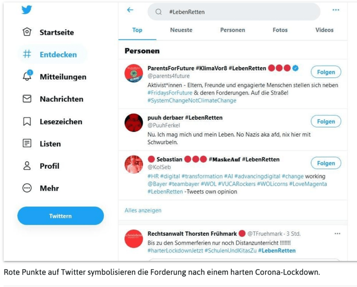
Task: Open Startseite home icon
Action: [27, 32]
